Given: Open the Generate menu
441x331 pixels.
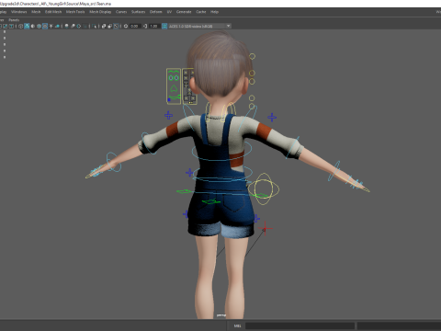Looking at the screenshot, I should coord(184,12).
